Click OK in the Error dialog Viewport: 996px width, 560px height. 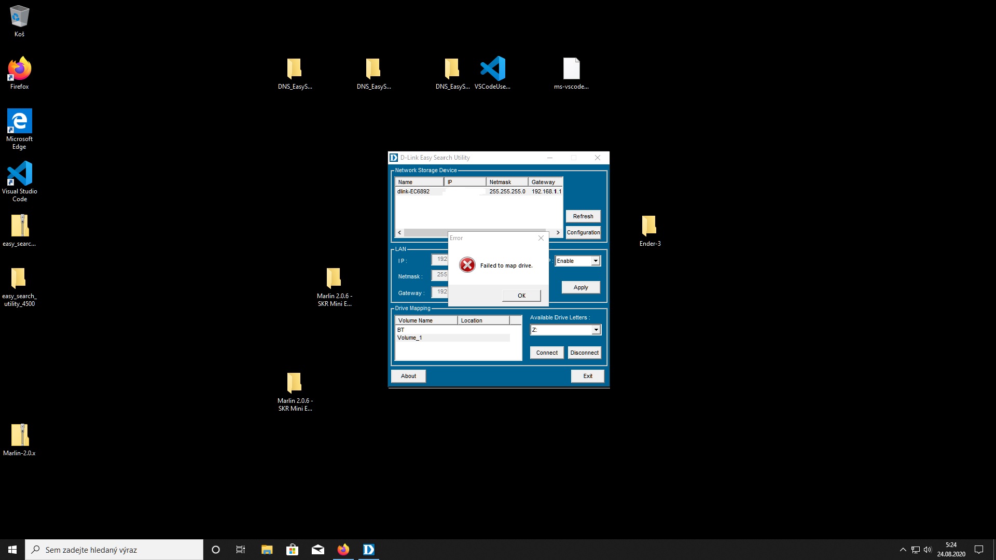tap(521, 296)
